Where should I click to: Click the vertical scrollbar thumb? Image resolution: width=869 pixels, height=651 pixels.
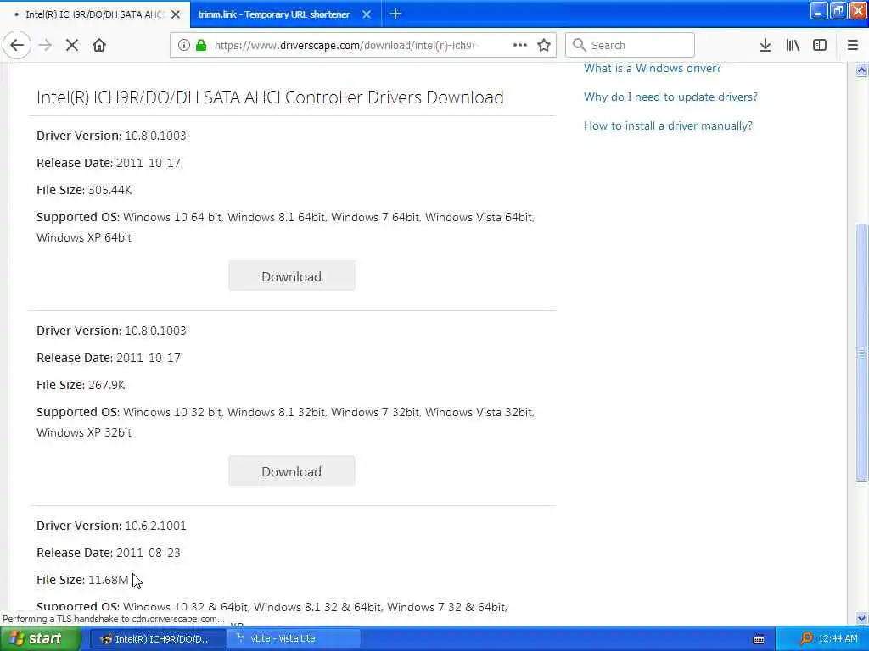pos(861,352)
